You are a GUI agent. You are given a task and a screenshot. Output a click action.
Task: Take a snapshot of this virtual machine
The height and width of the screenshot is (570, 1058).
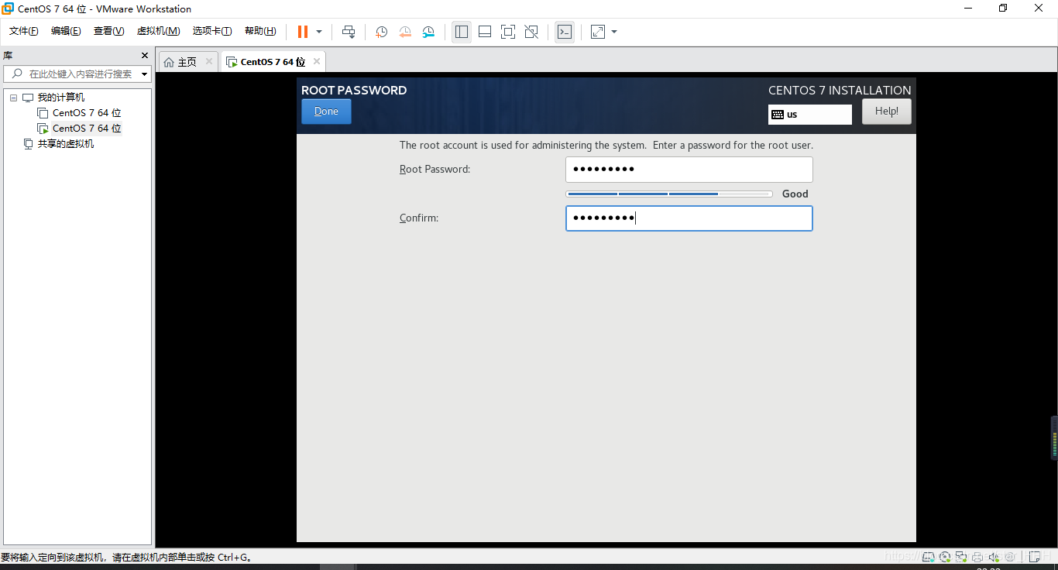(x=382, y=32)
